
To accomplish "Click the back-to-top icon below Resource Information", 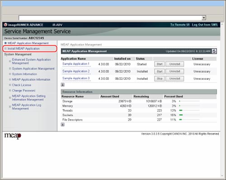I will point(63,125).
